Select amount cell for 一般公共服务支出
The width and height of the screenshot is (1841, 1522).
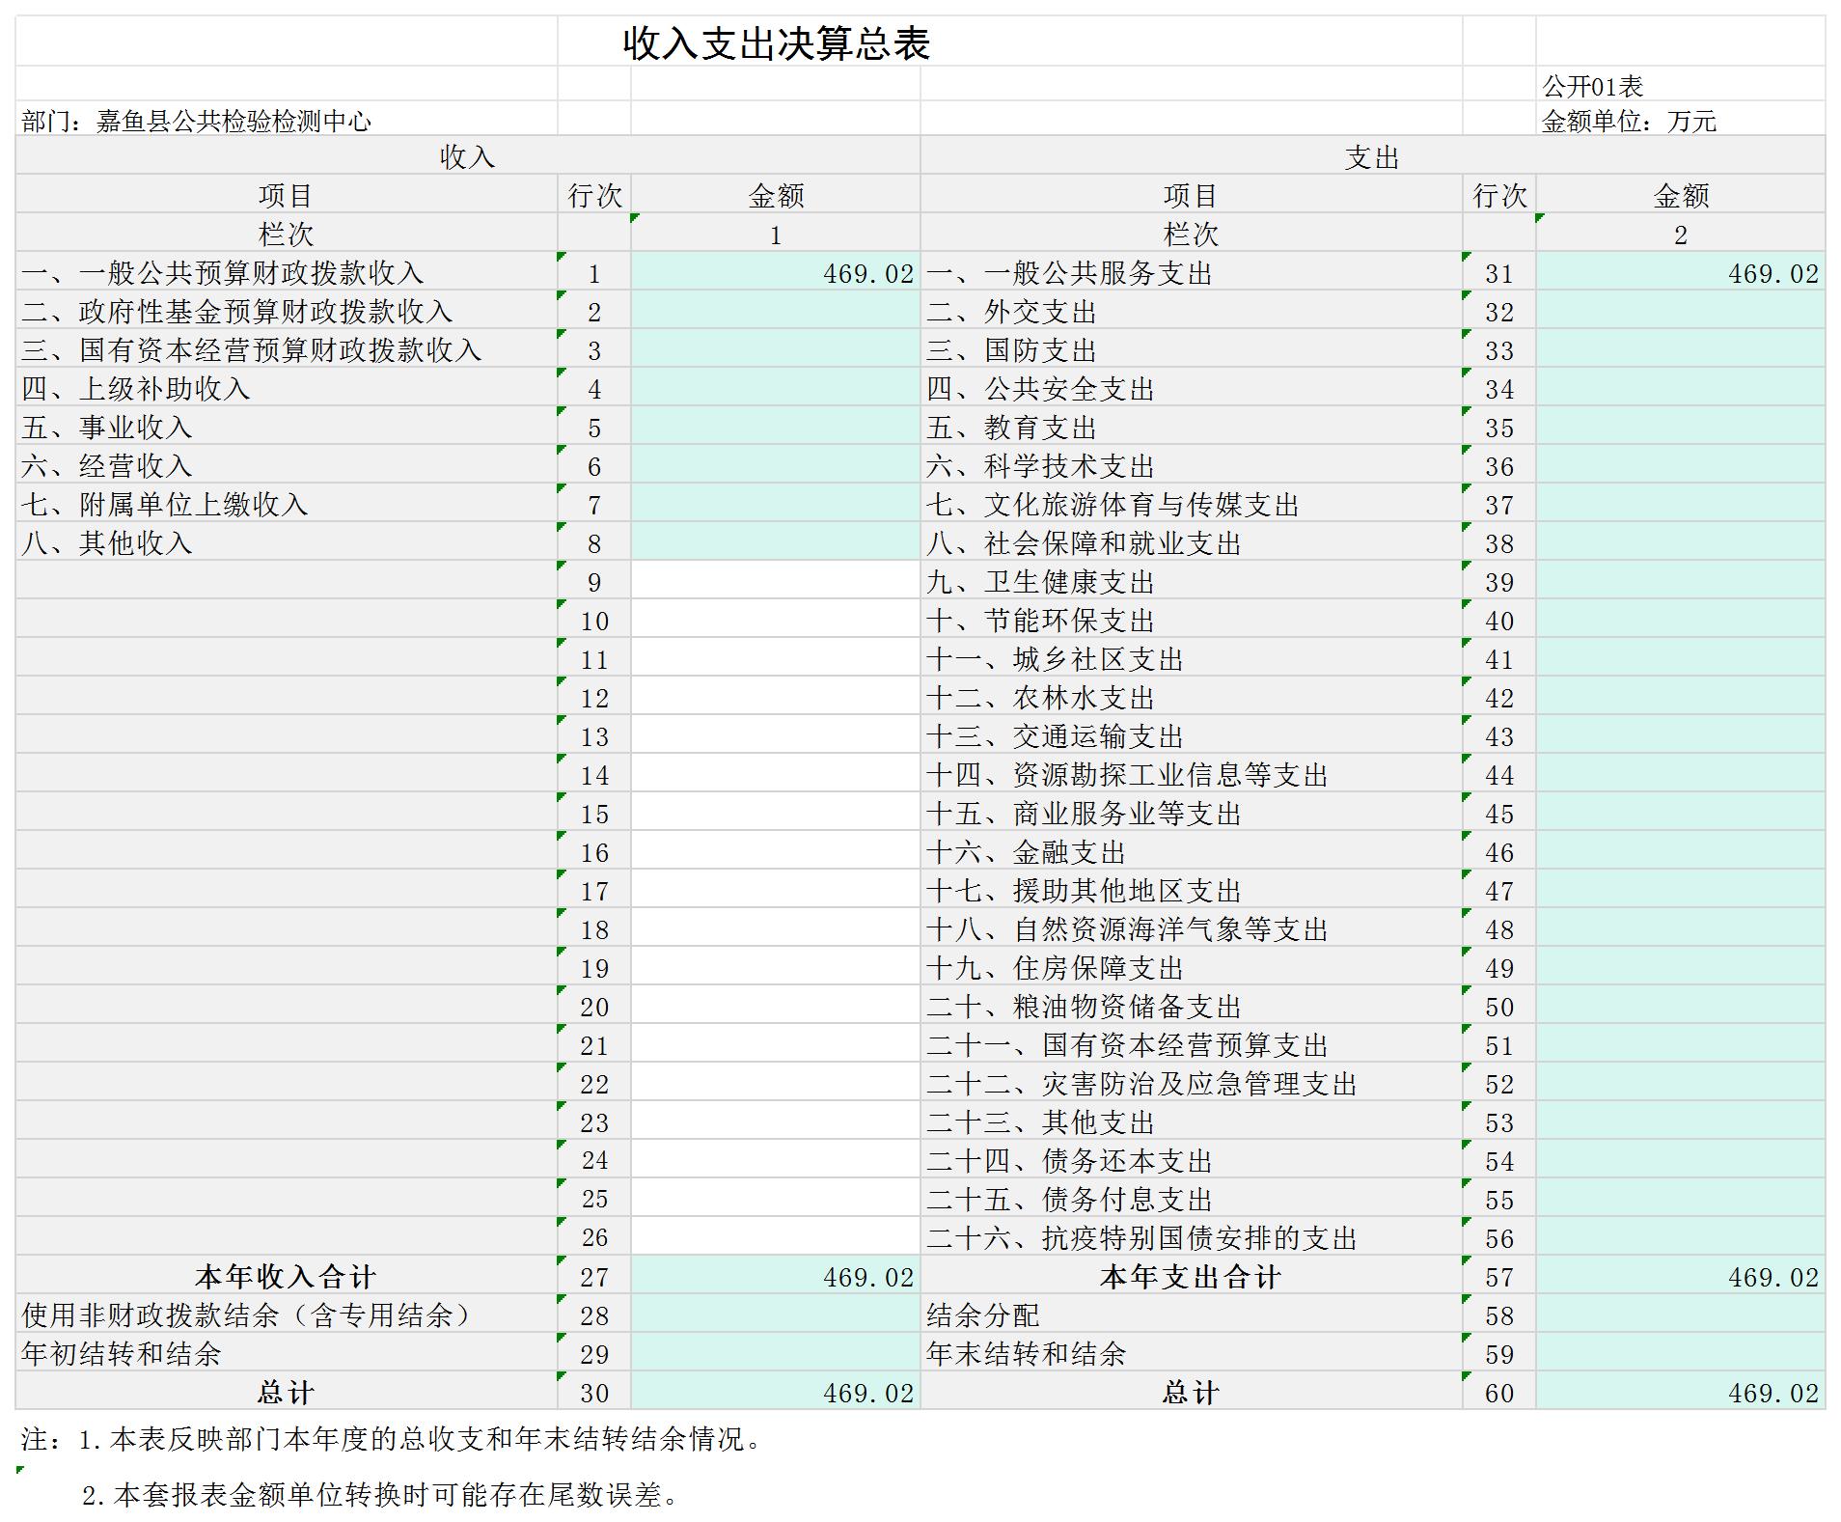point(1680,273)
